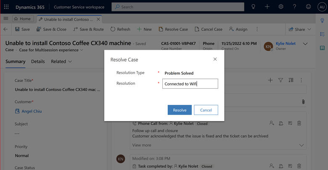Click the lightbulb assistant icon in header
This screenshot has height=170, width=328.
pyautogui.click(x=253, y=7)
